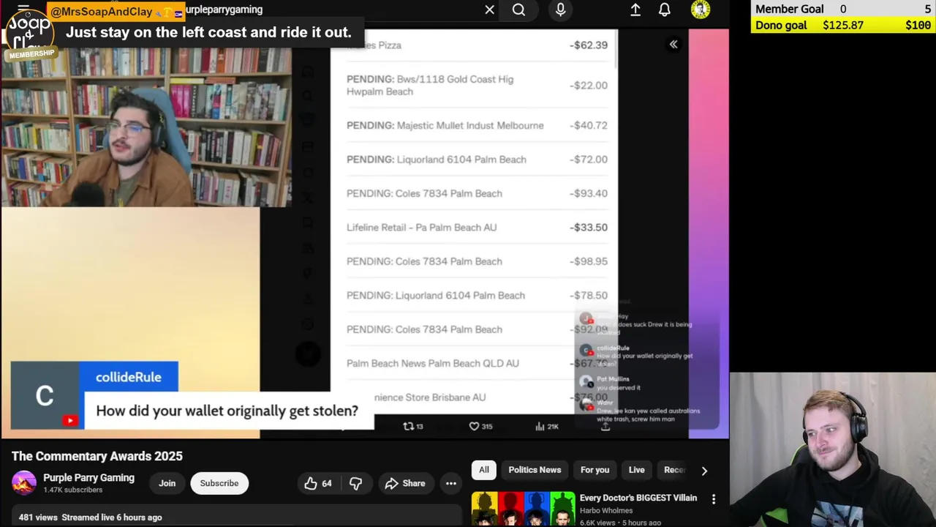936x527 pixels.
Task: Click Palm Beach News Palm Beach QLD row
Action: [477, 363]
